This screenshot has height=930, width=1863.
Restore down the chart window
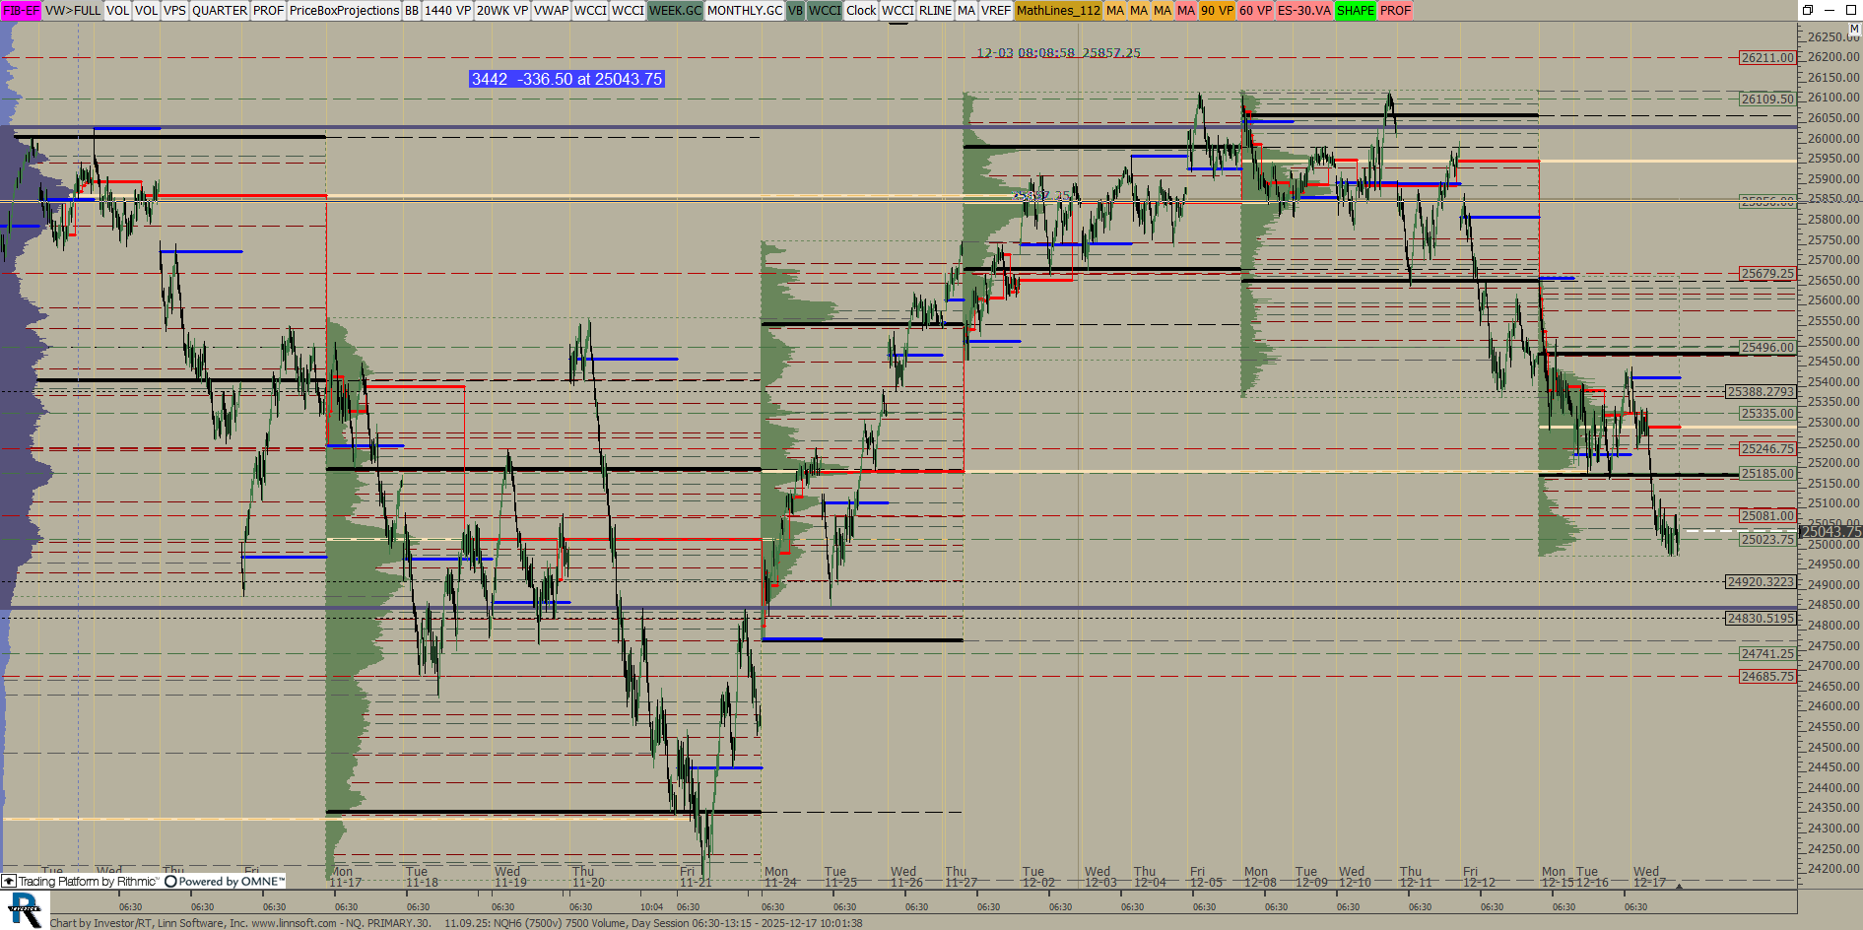[x=1808, y=10]
